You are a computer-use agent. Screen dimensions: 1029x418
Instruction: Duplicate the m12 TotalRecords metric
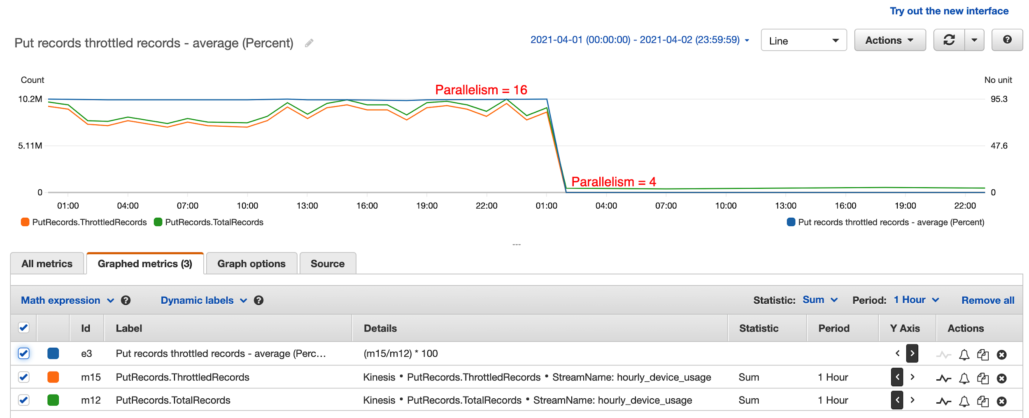[x=983, y=401]
